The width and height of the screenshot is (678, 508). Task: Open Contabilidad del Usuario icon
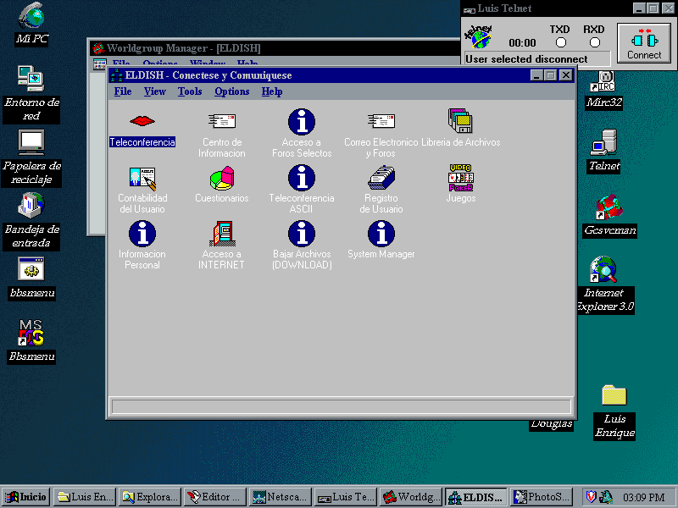(x=142, y=179)
